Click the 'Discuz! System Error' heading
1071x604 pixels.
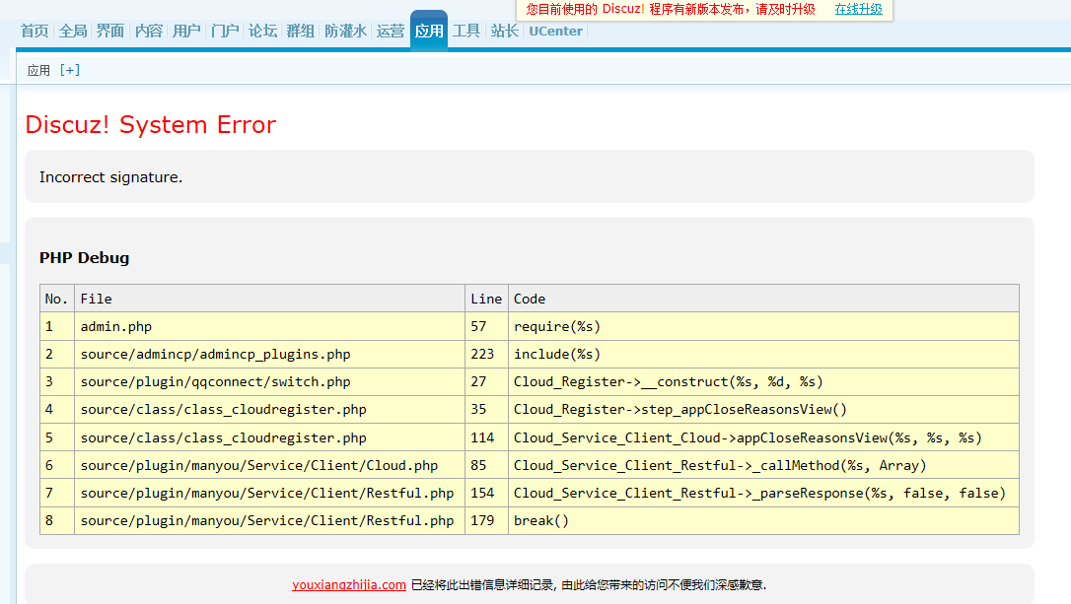150,125
